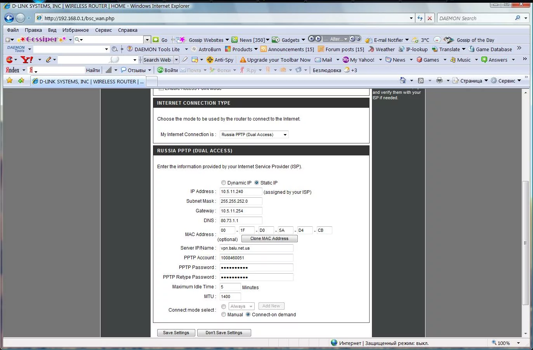Click the Refresh page icon
The image size is (533, 350).
[x=420, y=18]
